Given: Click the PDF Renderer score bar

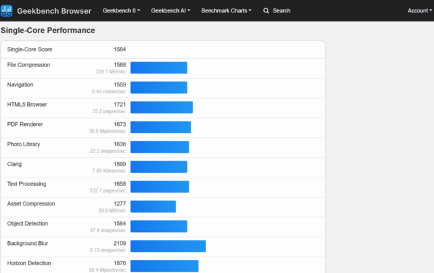Looking at the screenshot, I should pos(161,127).
